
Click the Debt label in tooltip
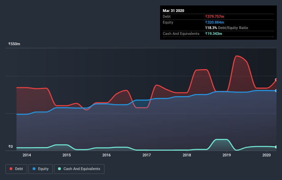pyautogui.click(x=167, y=16)
